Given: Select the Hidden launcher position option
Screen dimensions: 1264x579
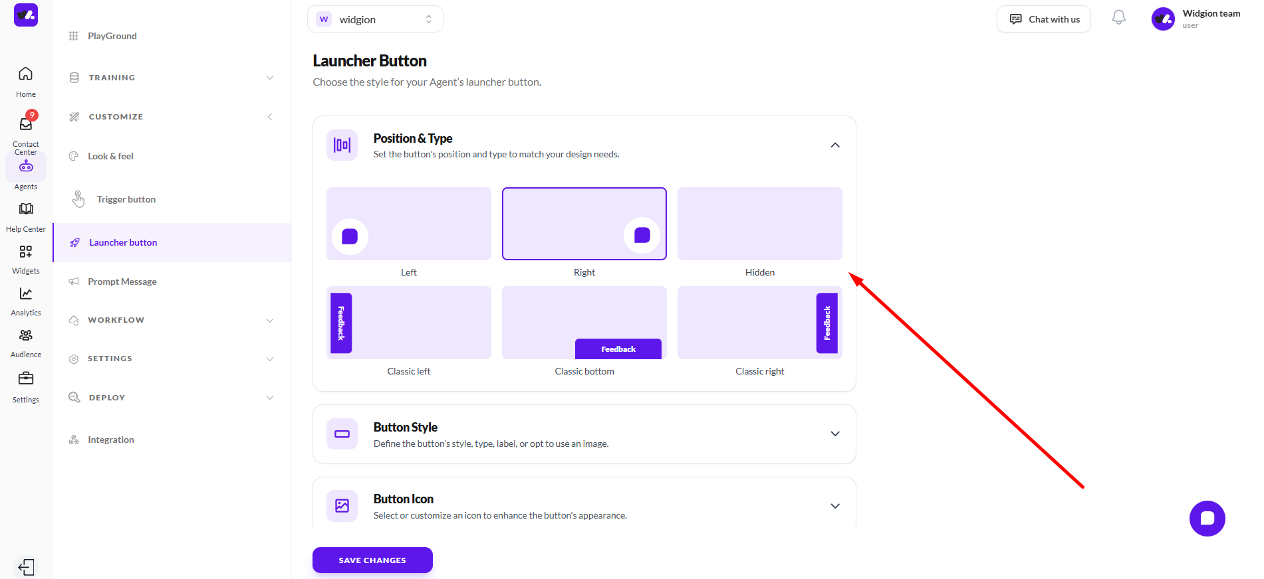Looking at the screenshot, I should pos(759,224).
